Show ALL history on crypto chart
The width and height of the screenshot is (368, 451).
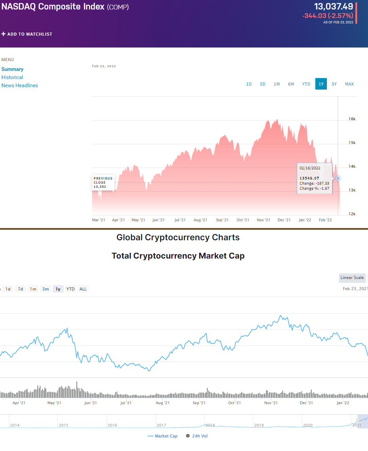click(x=83, y=289)
